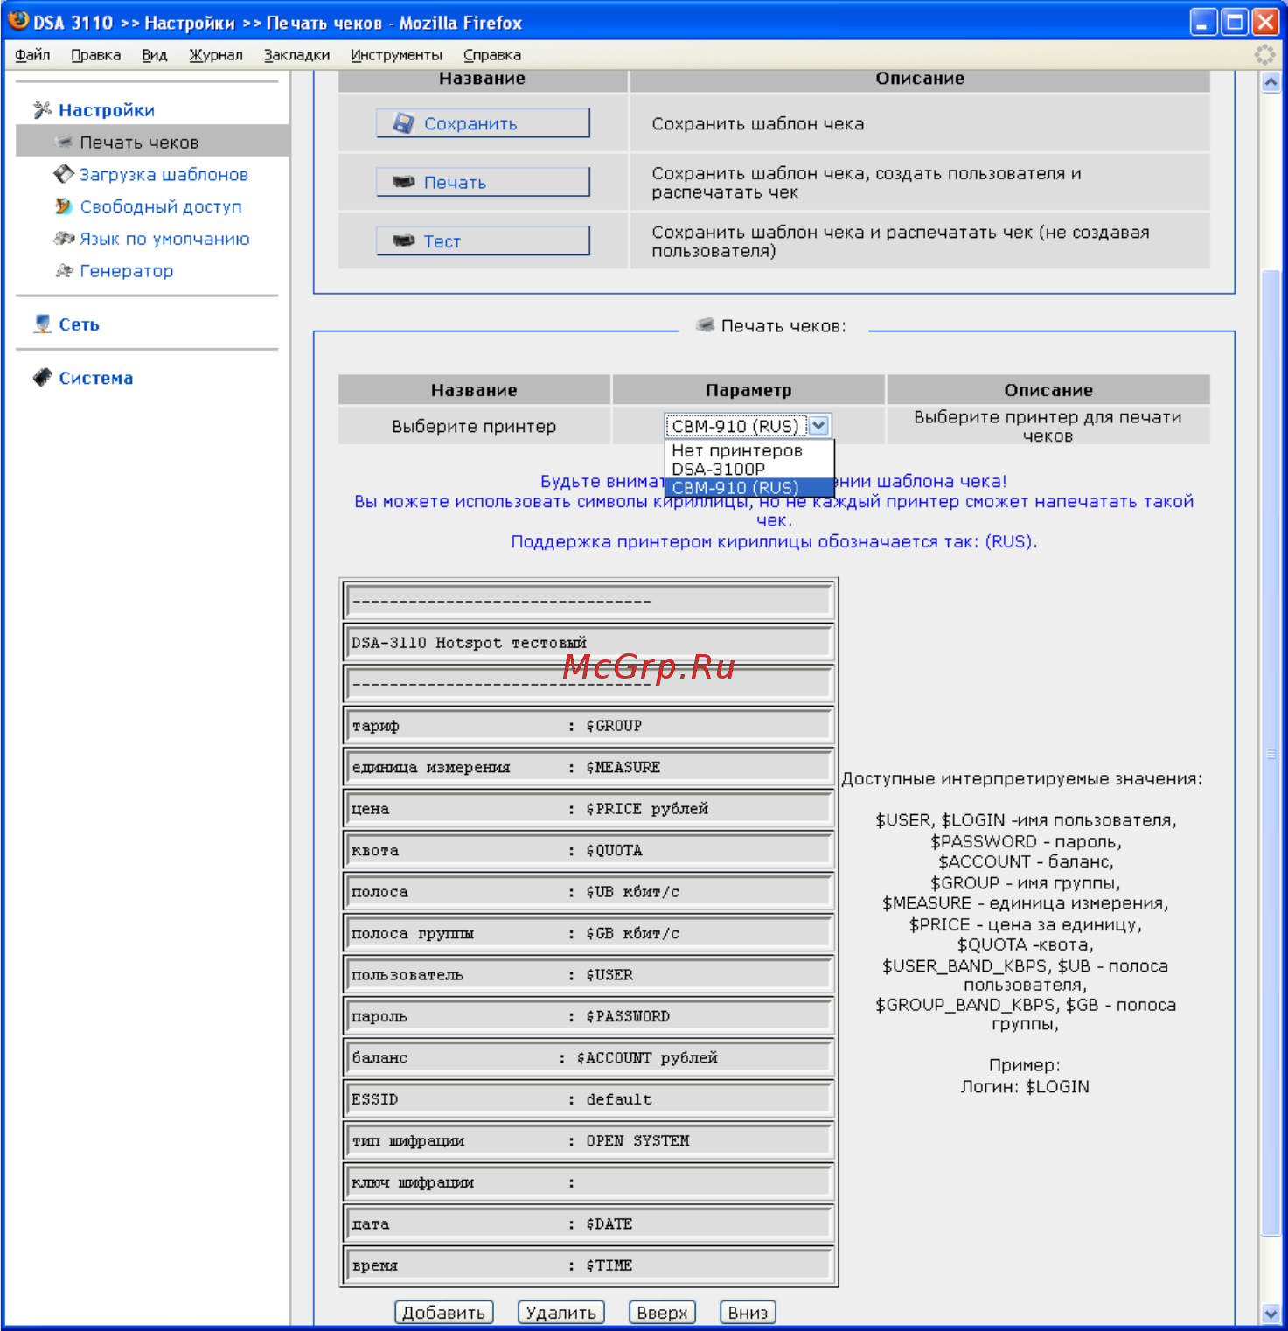Click the icon beside Генератор
This screenshot has height=1331, width=1288.
[x=64, y=270]
